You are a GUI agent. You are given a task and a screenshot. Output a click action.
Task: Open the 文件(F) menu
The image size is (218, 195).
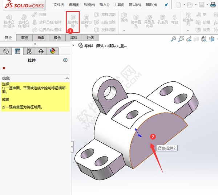point(59,5)
